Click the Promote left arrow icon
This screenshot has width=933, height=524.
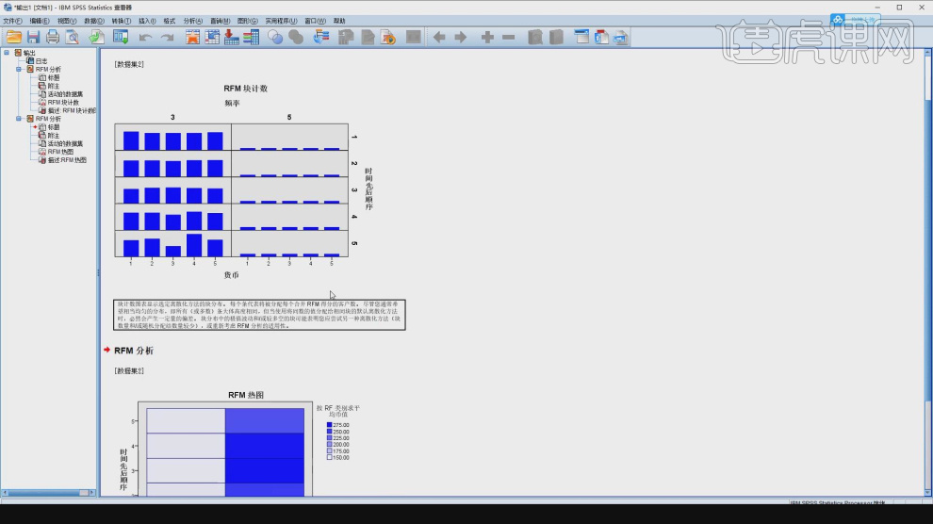439,37
